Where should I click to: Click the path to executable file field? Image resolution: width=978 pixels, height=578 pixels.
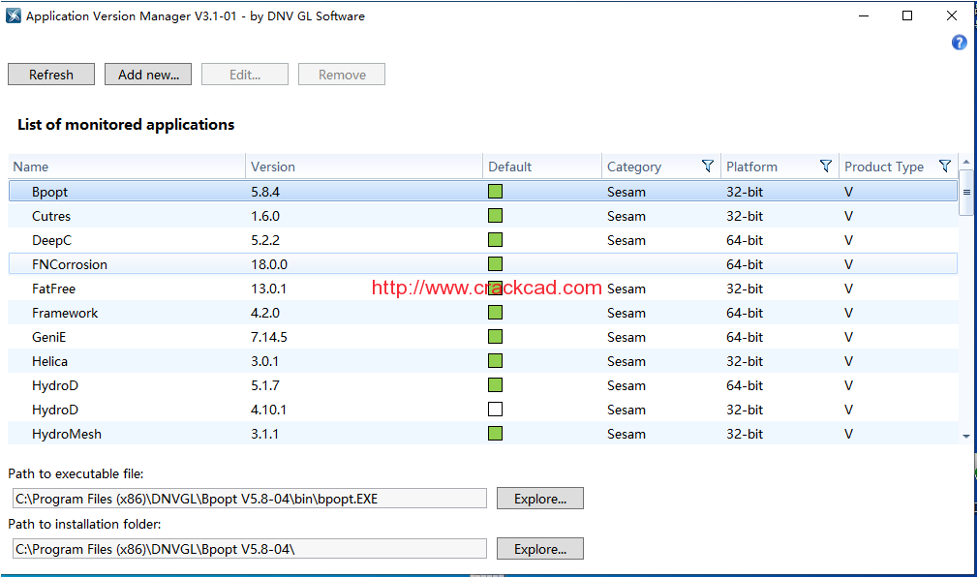pos(250,499)
